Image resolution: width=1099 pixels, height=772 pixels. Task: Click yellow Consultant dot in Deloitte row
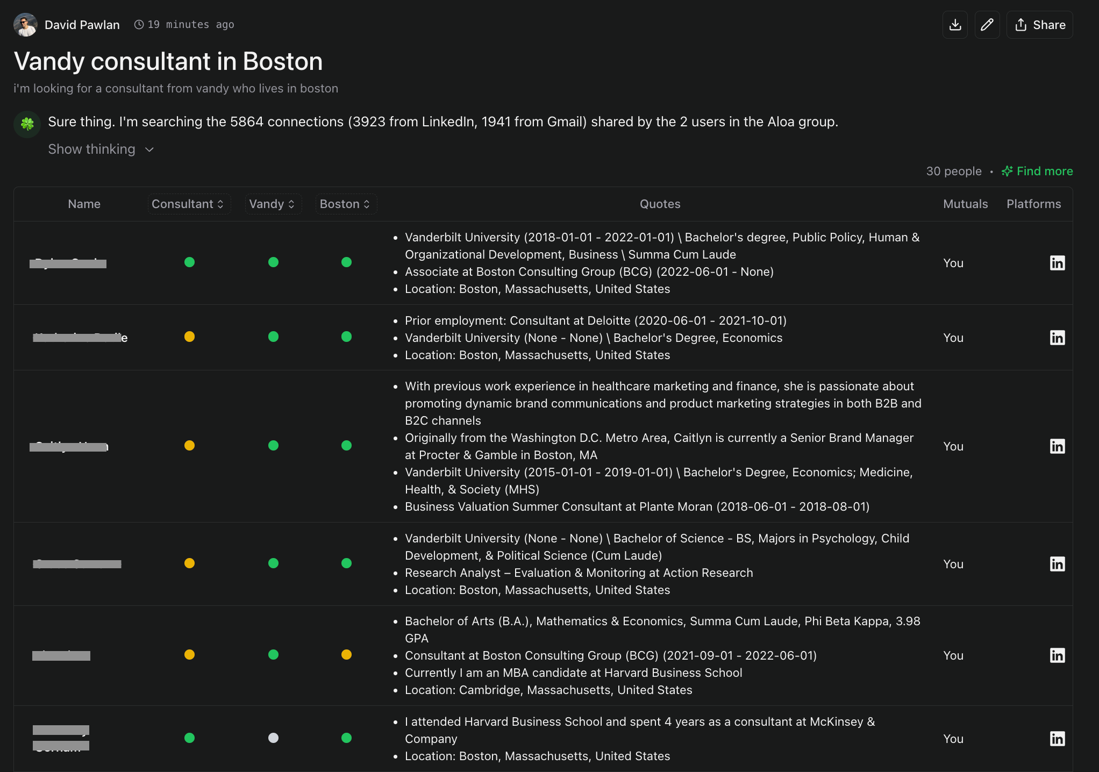coord(189,337)
